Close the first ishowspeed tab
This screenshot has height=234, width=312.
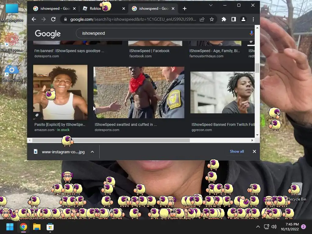74,9
